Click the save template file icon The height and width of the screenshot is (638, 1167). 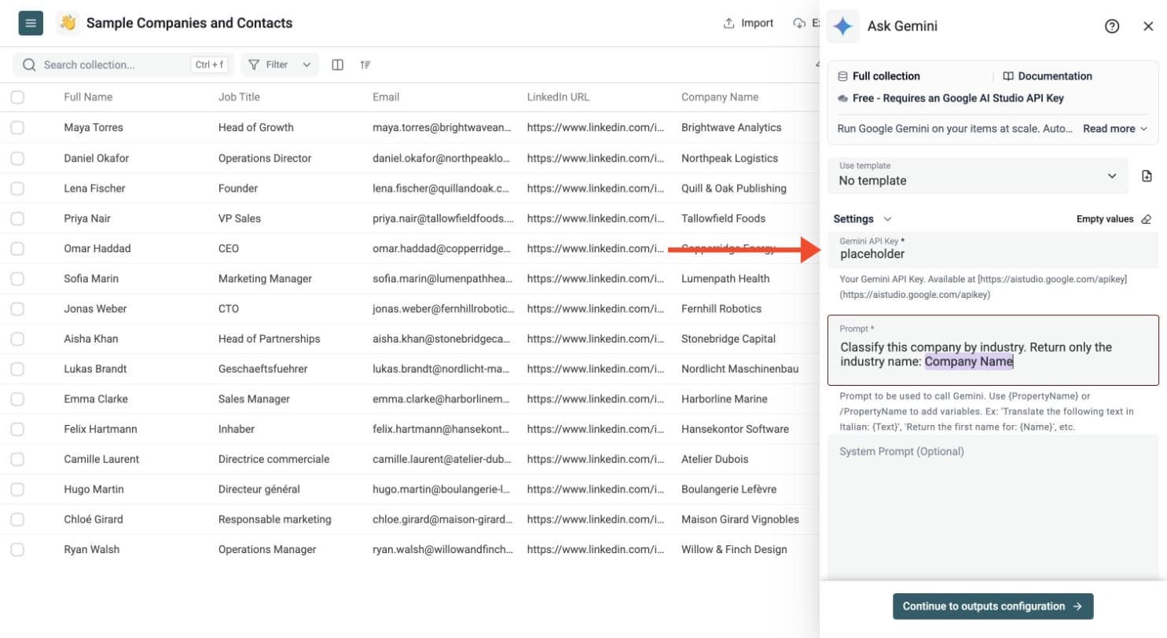point(1147,176)
